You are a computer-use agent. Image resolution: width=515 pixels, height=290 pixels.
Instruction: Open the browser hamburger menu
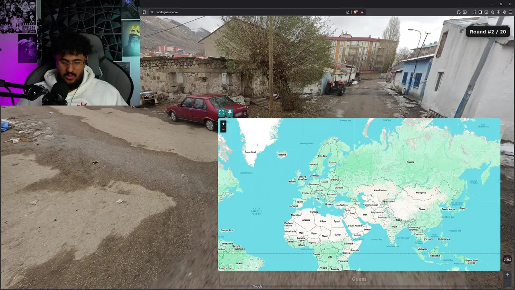[511, 12]
